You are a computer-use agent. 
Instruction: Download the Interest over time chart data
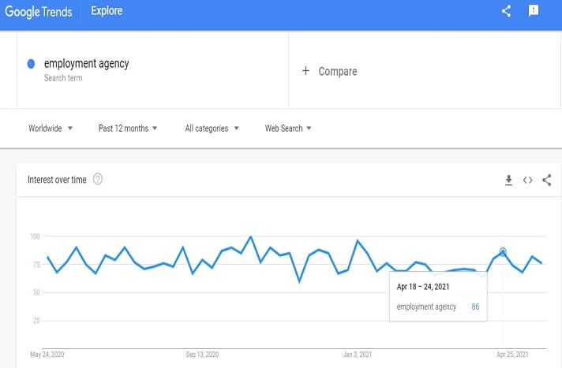(509, 180)
